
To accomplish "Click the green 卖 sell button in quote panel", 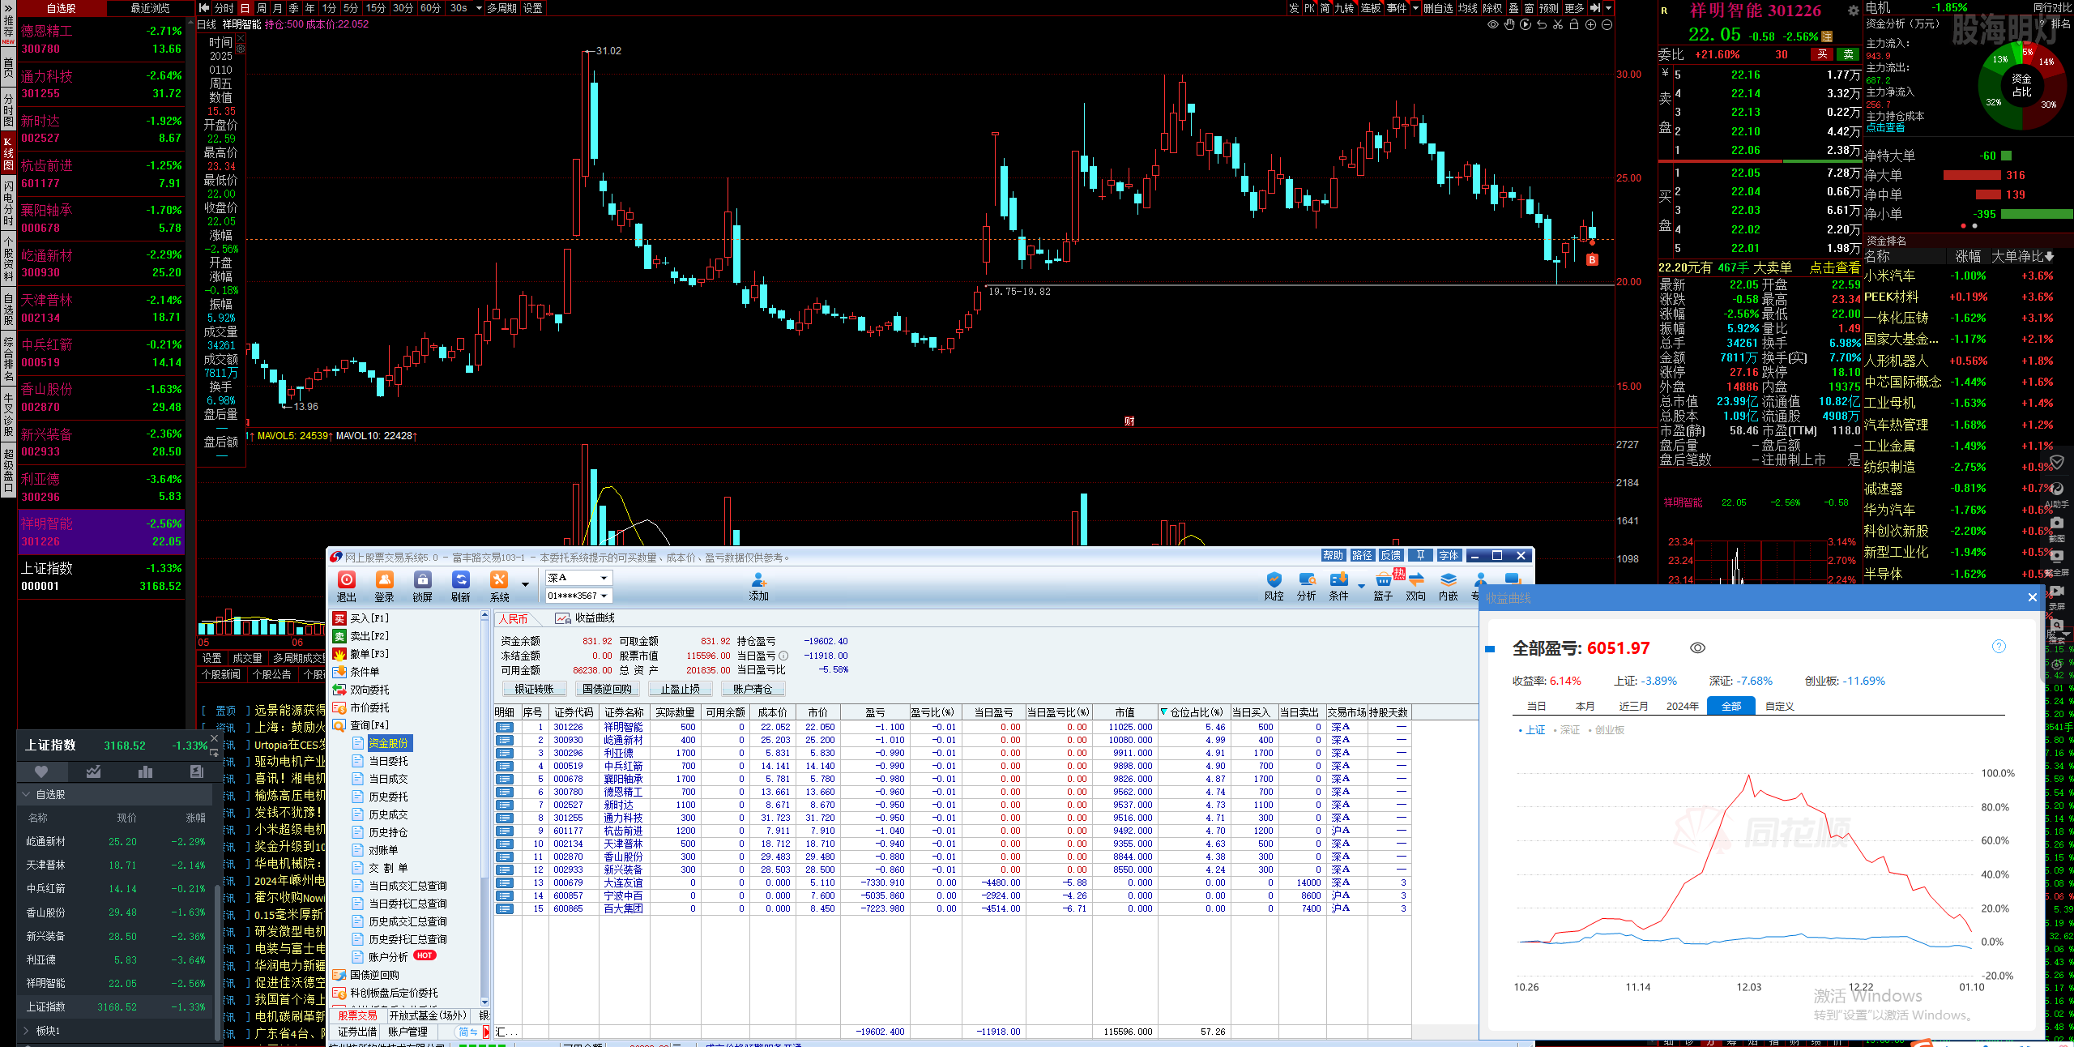I will pyautogui.click(x=1848, y=54).
